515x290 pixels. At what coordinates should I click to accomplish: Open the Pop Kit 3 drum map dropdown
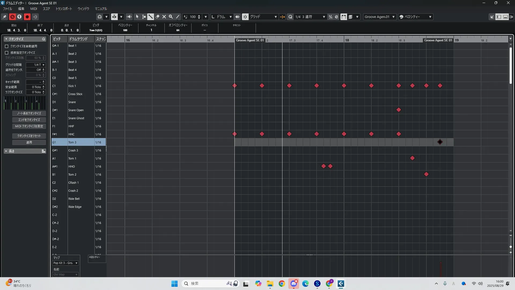point(65,263)
